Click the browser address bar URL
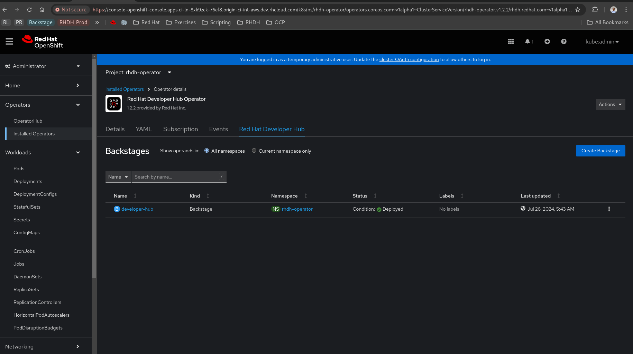The height and width of the screenshot is (354, 633). pyautogui.click(x=332, y=10)
